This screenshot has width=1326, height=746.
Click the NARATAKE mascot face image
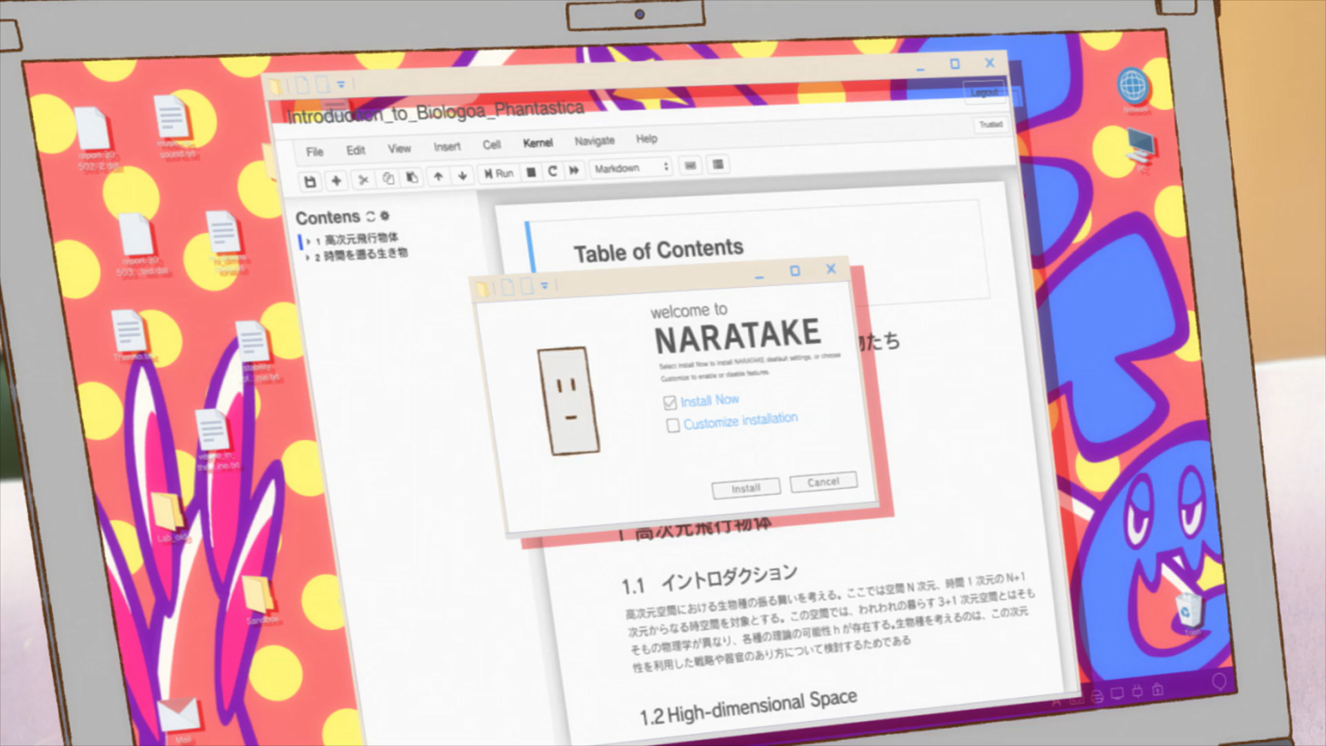click(x=568, y=401)
